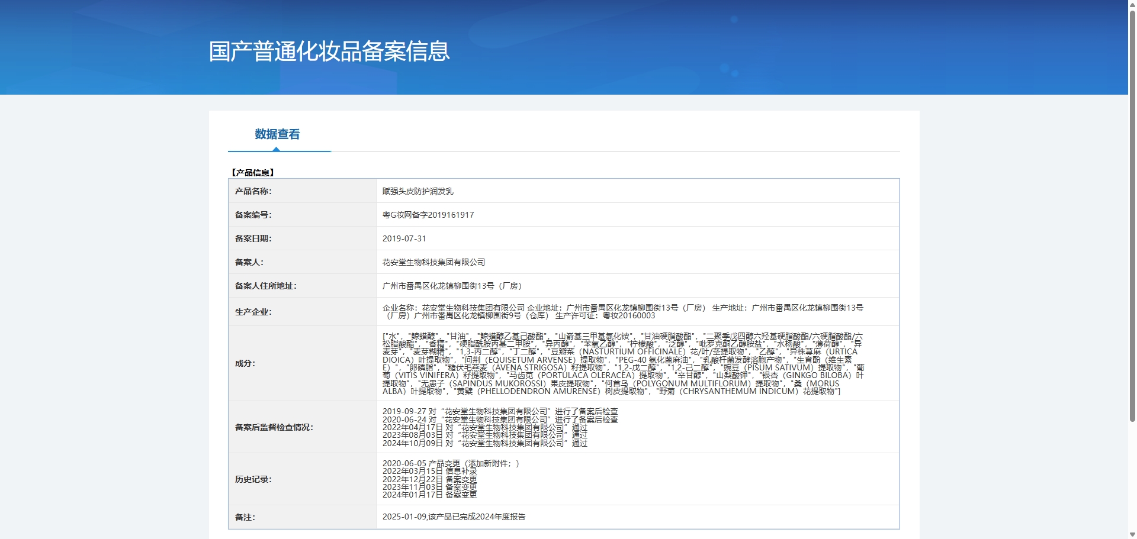The width and height of the screenshot is (1137, 539).
Task: Click the product name 赋强头皮防护润发乳
Action: pos(417,191)
